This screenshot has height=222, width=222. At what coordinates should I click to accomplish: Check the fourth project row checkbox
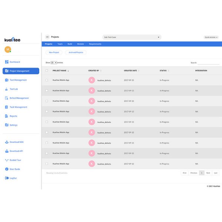47,111
